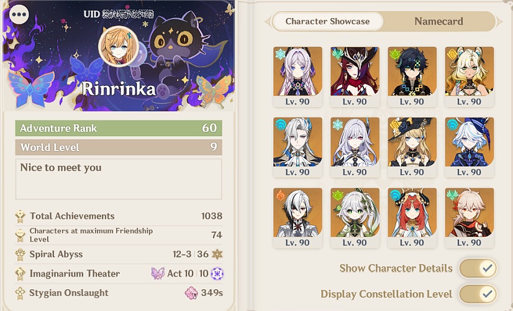The width and height of the screenshot is (513, 311).
Task: Click the left arrow beside Character Showcase
Action: [268, 22]
